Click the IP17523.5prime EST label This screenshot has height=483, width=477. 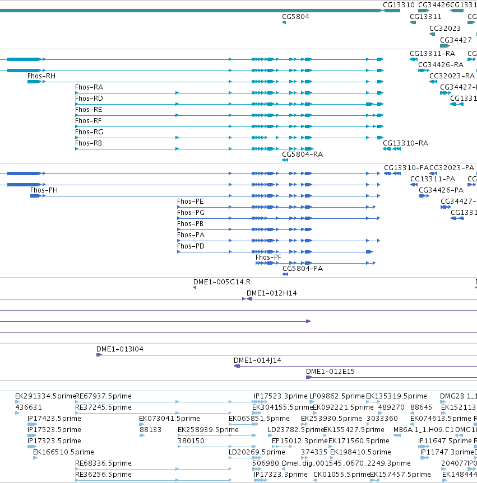point(54,430)
